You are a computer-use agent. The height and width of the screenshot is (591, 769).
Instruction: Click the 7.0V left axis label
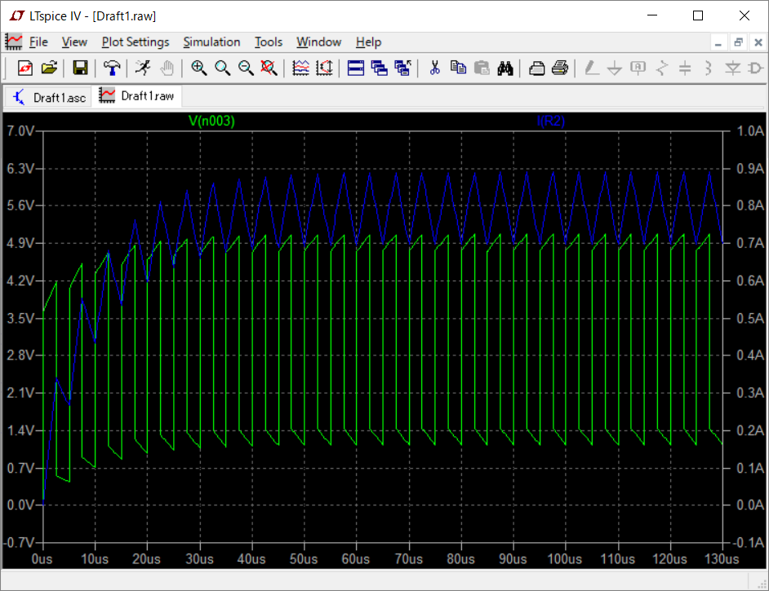[x=20, y=131]
